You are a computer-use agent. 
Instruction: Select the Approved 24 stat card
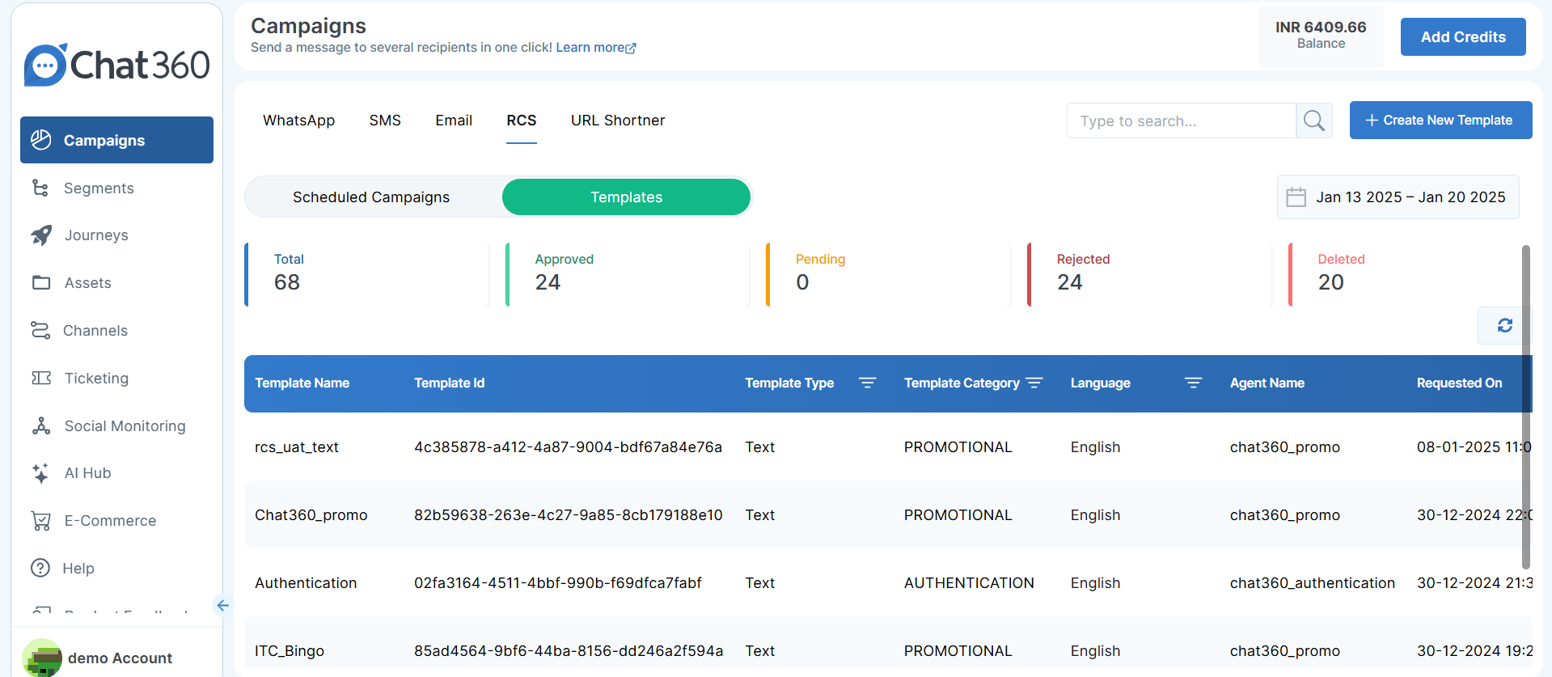click(x=628, y=275)
